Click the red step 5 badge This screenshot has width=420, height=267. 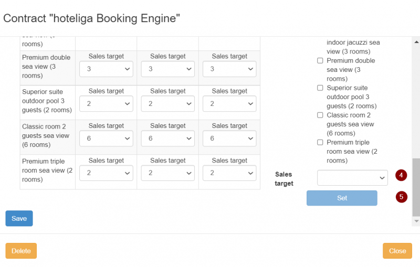point(401,197)
